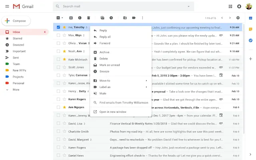256x160 pixels.
Task: Click the search magnifier icon
Action: pos(58,6)
